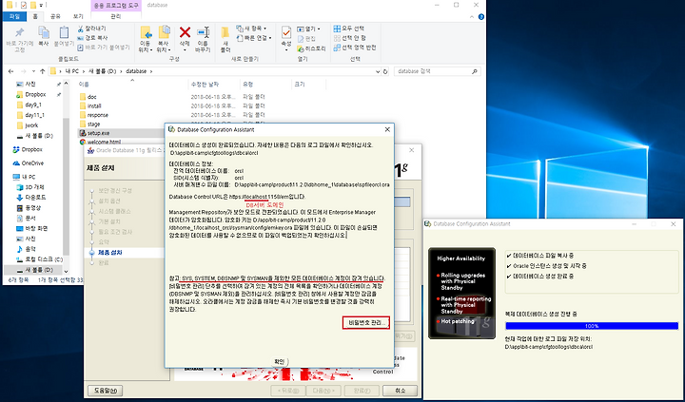Screen dimensions: 685x402
Task: Open the Open (열기) dropdown in ribbon
Action: (308, 29)
